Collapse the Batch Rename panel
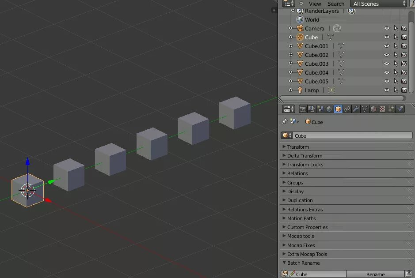Screen dimensions: 415x278 point(346,263)
